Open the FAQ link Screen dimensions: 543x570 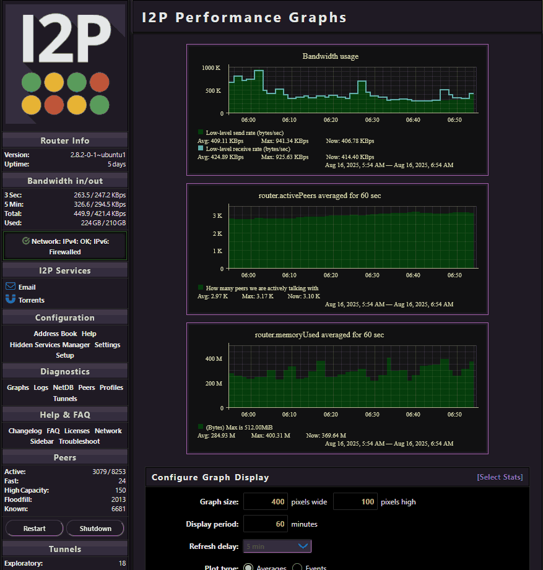(53, 431)
